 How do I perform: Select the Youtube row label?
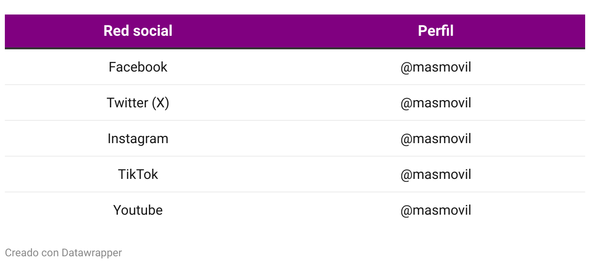[x=138, y=210]
